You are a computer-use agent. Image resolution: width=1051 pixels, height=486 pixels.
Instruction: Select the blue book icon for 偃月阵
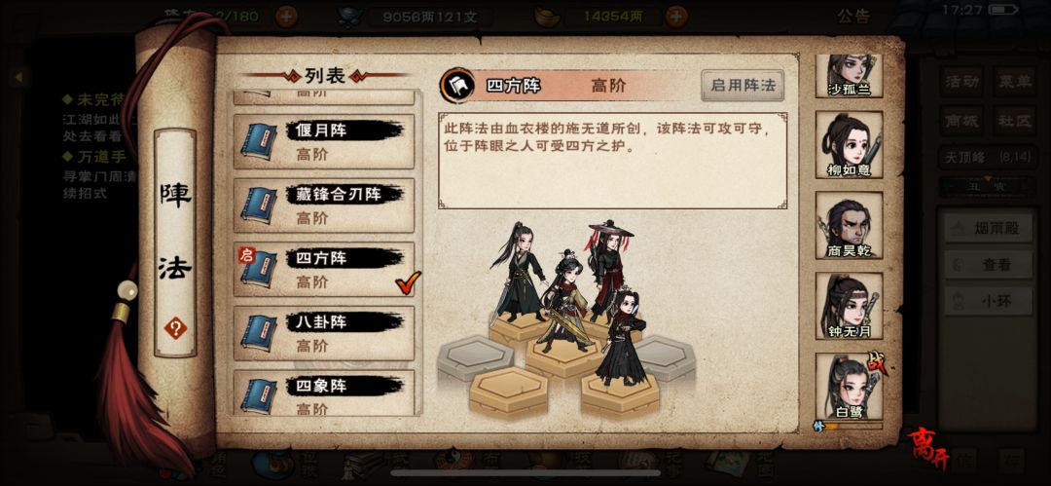coord(259,141)
